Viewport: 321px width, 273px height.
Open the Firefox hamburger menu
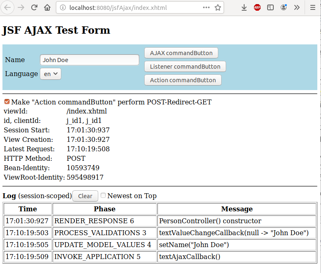coord(311,7)
